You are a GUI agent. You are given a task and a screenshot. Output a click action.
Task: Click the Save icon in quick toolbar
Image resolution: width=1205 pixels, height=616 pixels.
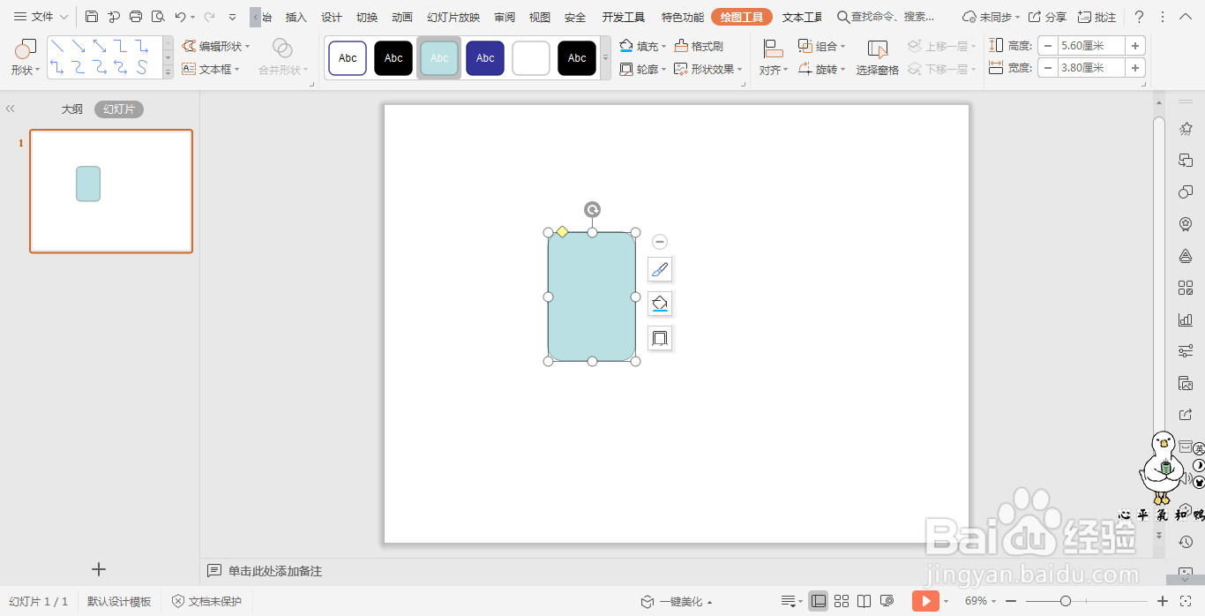(x=92, y=17)
